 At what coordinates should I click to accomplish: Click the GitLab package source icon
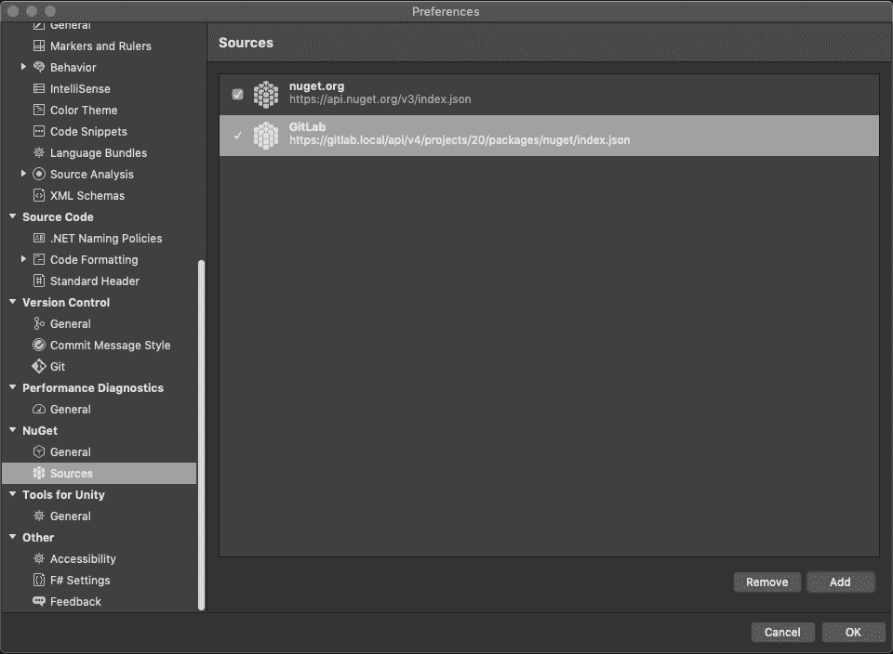(x=267, y=136)
